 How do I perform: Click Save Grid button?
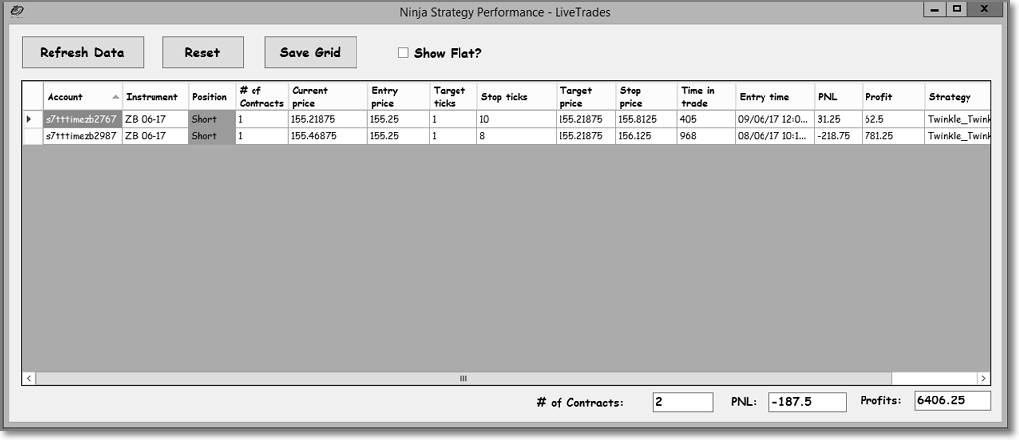tap(310, 53)
